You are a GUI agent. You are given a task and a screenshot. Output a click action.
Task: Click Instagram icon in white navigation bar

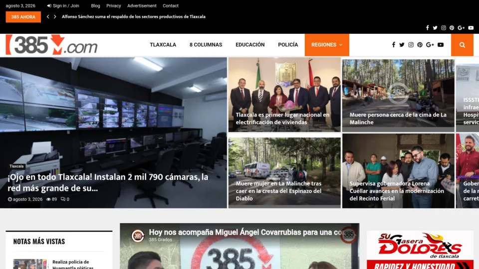[411, 45]
